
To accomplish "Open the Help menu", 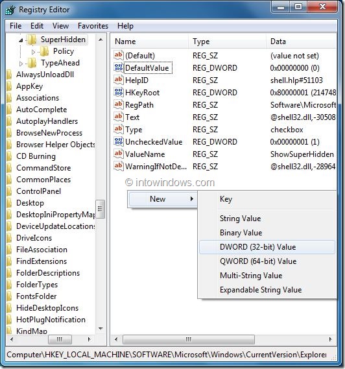I will [x=125, y=26].
